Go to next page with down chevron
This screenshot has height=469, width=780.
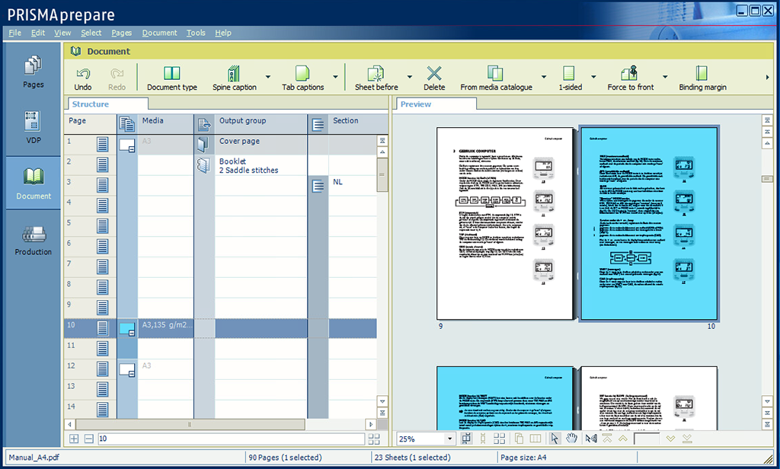pyautogui.click(x=670, y=438)
